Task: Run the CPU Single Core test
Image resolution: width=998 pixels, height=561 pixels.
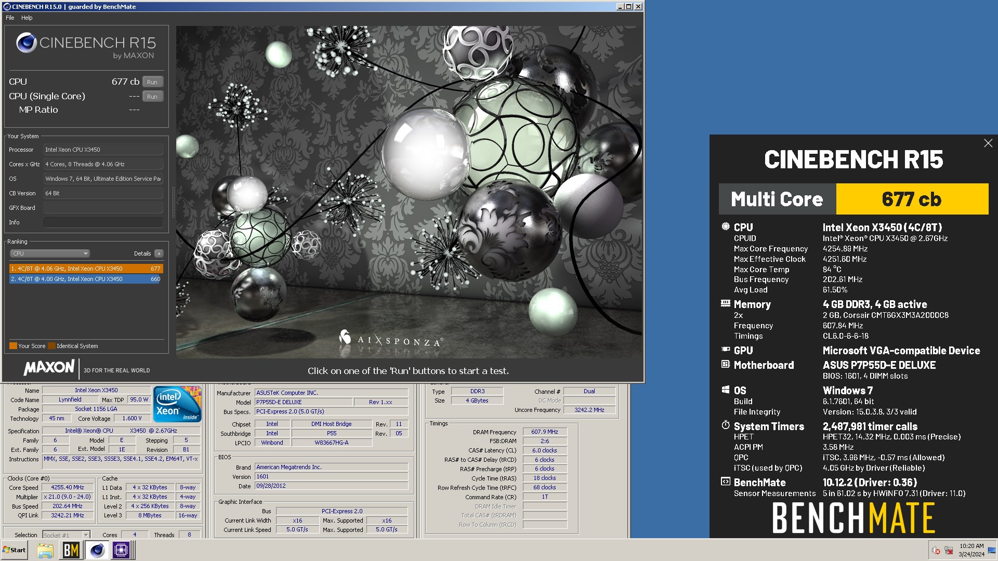Action: (152, 97)
